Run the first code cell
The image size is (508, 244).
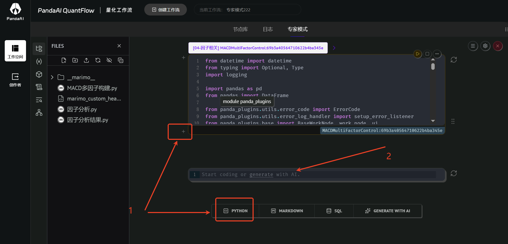(x=418, y=54)
